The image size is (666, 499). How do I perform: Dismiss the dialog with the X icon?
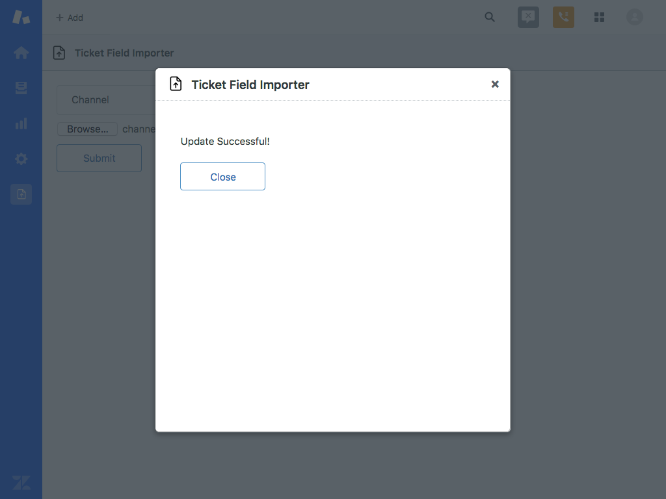495,84
